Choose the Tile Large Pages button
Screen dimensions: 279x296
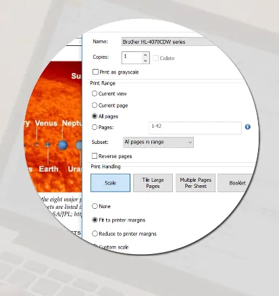point(153,183)
